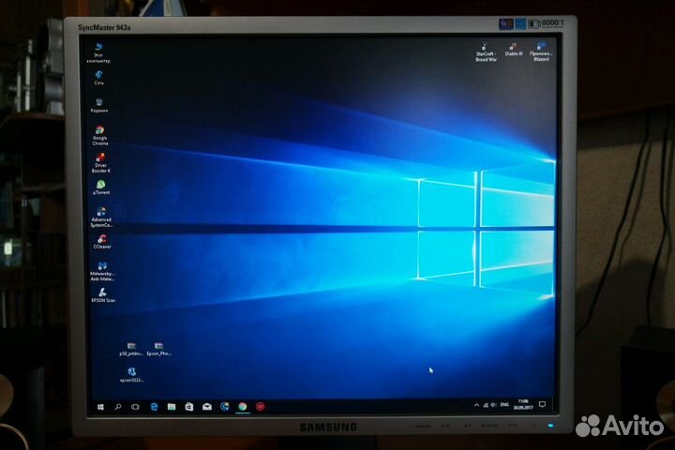
Task: Select the Advanced SystemCare desktop icon
Action: (x=101, y=211)
